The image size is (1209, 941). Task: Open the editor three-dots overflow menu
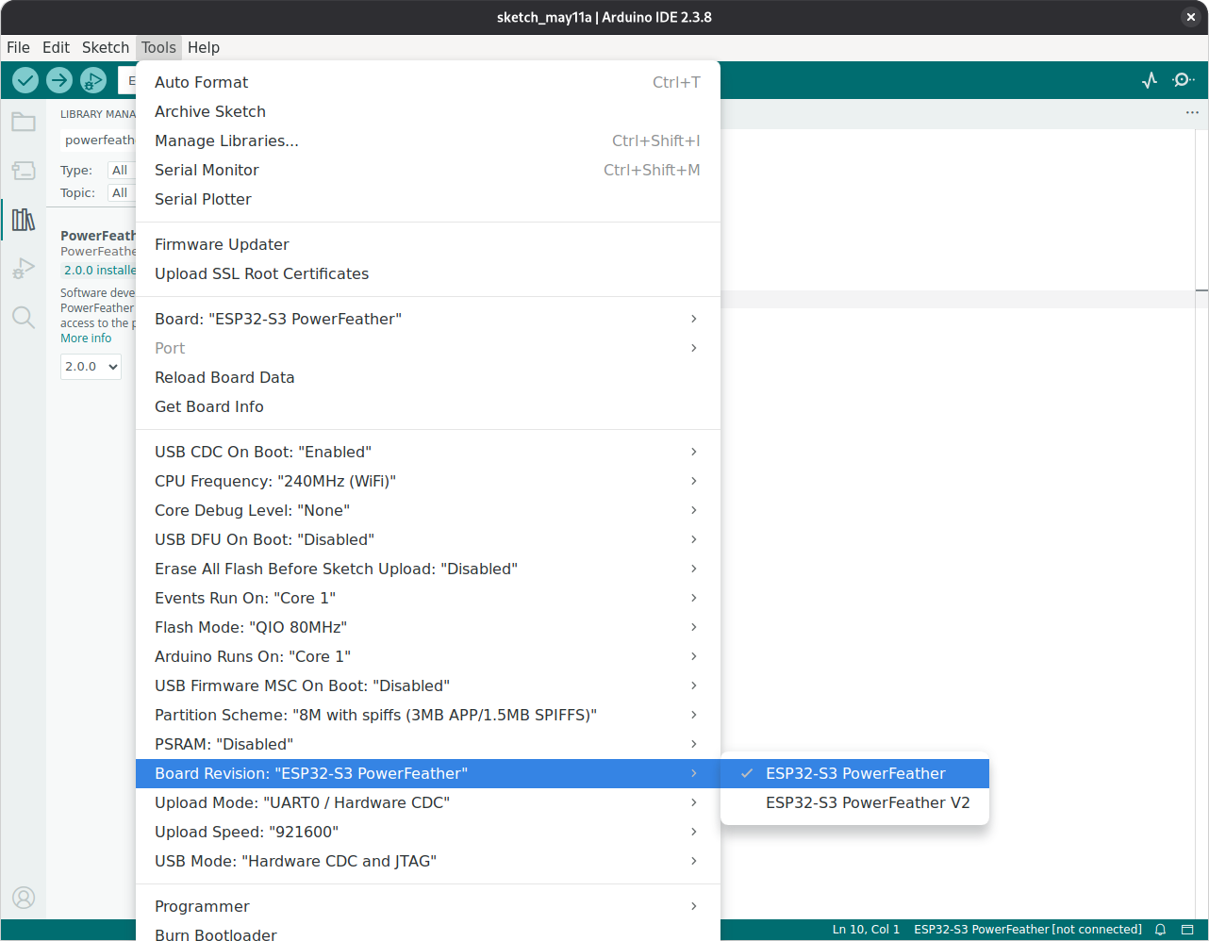pos(1192,112)
